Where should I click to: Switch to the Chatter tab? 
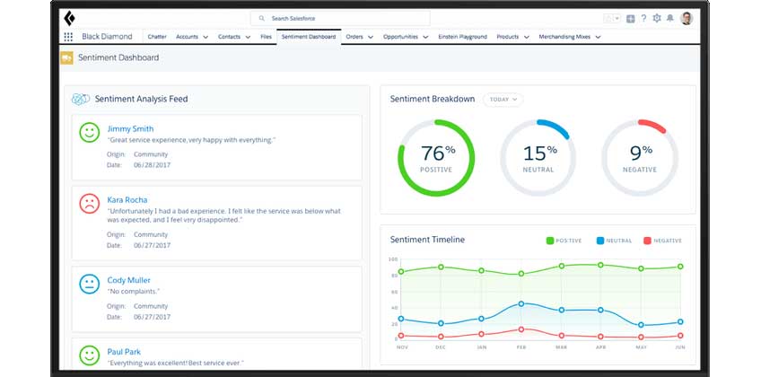tap(157, 37)
